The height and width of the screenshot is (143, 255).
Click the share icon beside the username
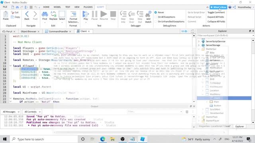pyautogui.click(x=234, y=7)
